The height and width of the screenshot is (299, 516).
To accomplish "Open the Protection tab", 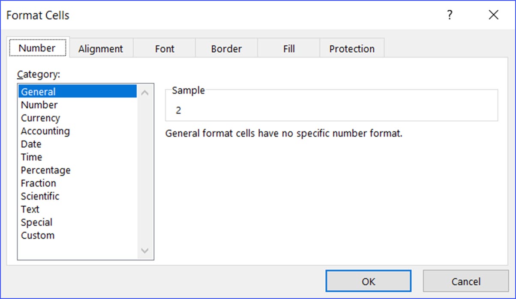I will pyautogui.click(x=352, y=49).
